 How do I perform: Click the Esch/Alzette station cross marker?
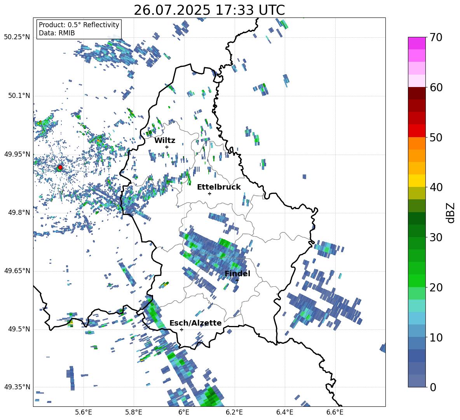[181, 329]
